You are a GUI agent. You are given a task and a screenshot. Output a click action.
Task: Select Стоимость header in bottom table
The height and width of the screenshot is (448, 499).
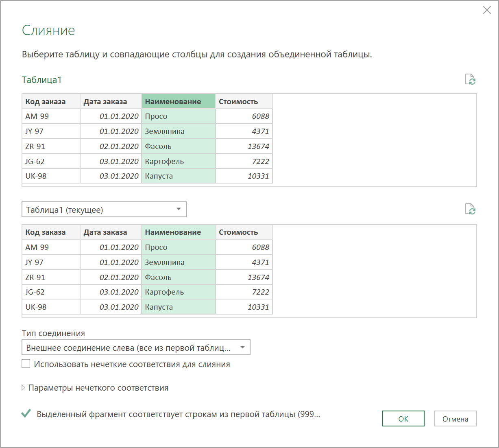click(x=244, y=232)
